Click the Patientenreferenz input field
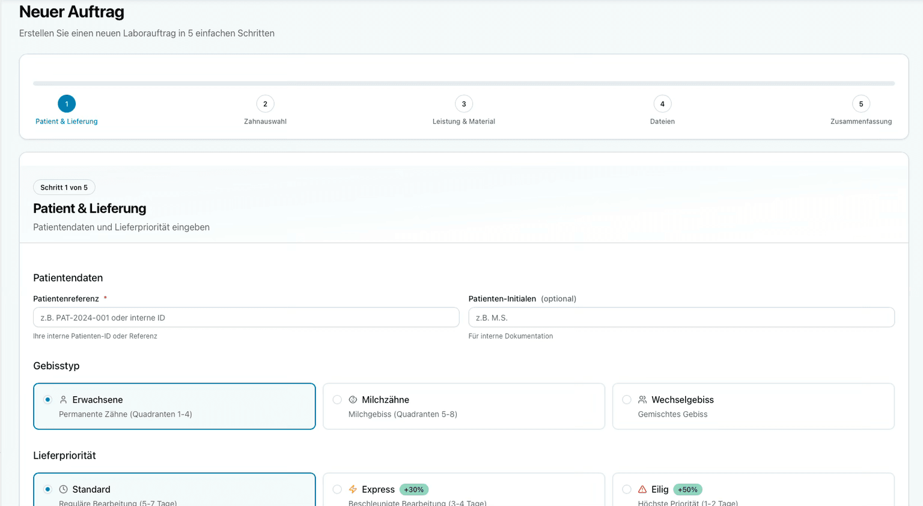 246,318
